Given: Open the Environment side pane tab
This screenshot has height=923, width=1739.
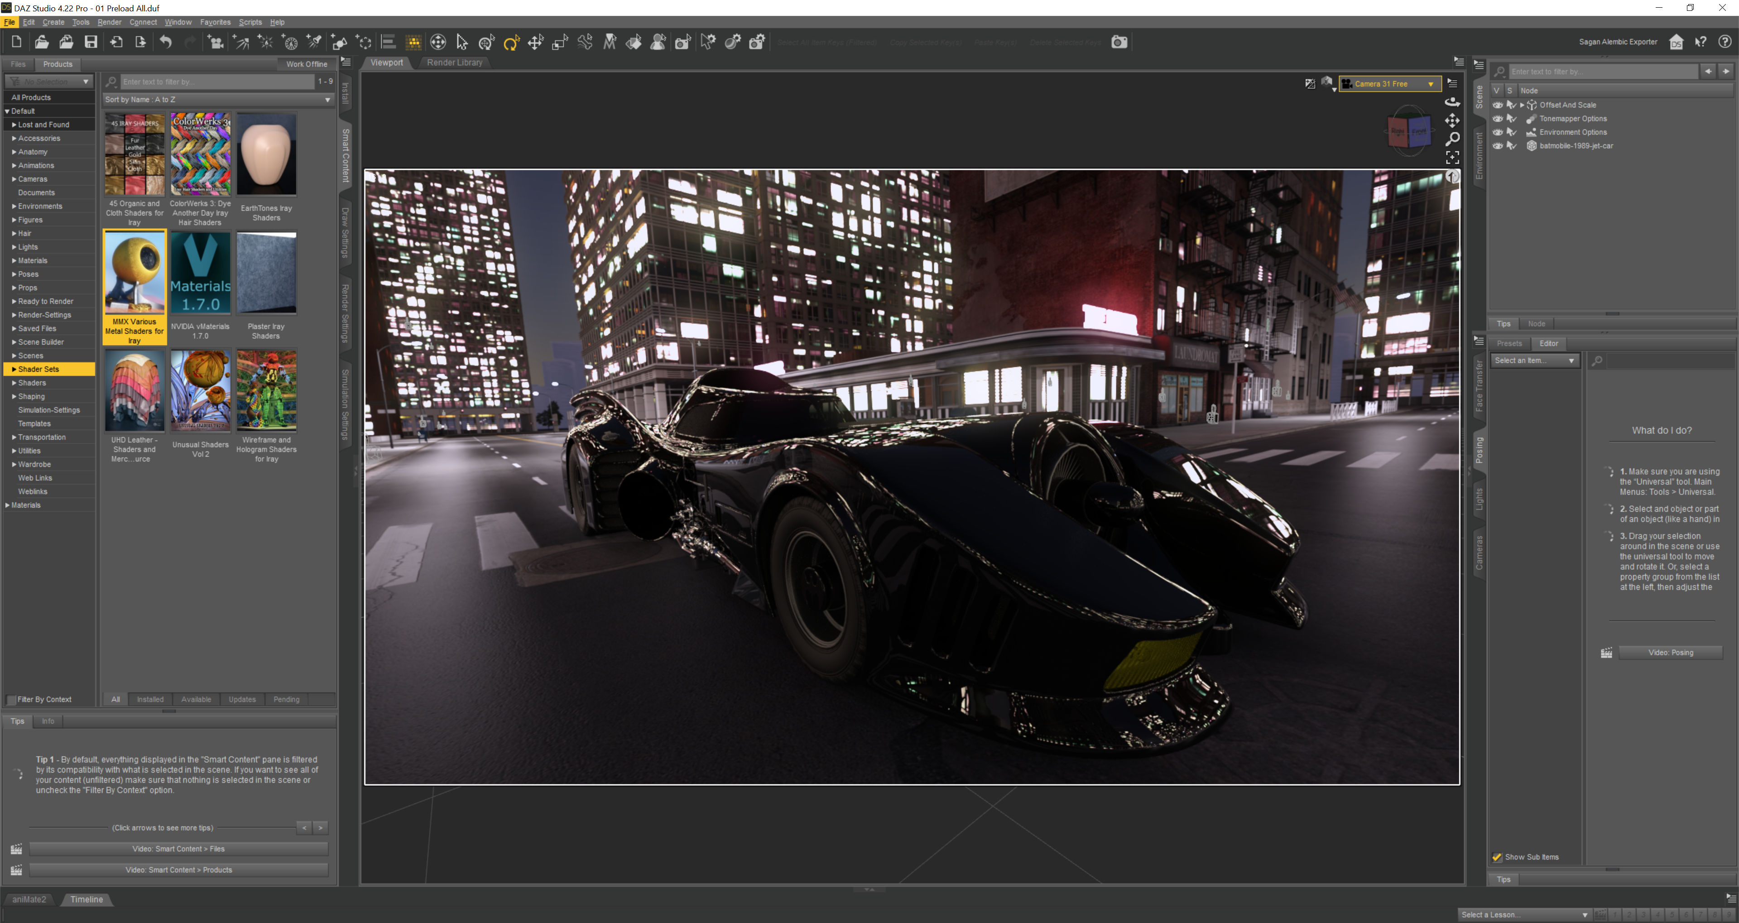Looking at the screenshot, I should (x=1479, y=156).
